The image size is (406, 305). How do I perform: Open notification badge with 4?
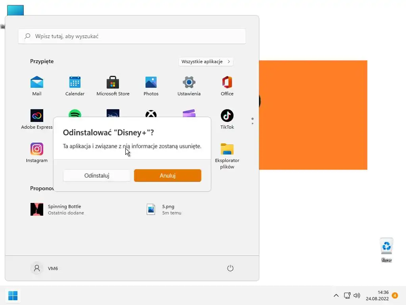click(395, 295)
